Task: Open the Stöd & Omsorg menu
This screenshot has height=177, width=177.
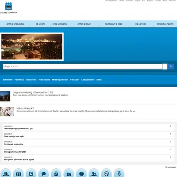Action: point(60,24)
